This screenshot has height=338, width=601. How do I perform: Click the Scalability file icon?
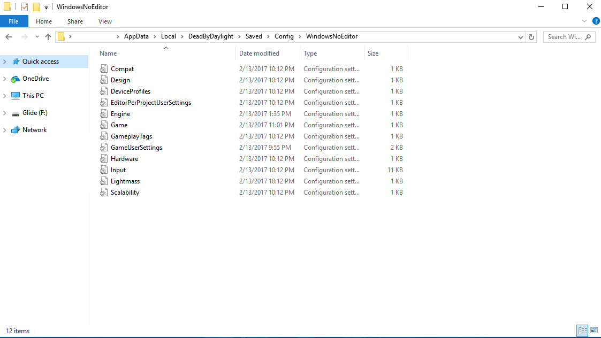coord(104,193)
